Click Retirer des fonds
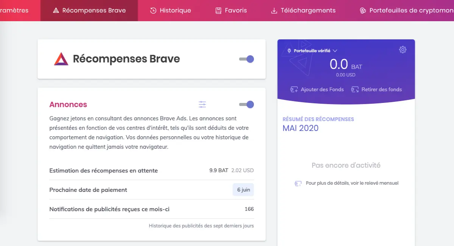 [376, 90]
